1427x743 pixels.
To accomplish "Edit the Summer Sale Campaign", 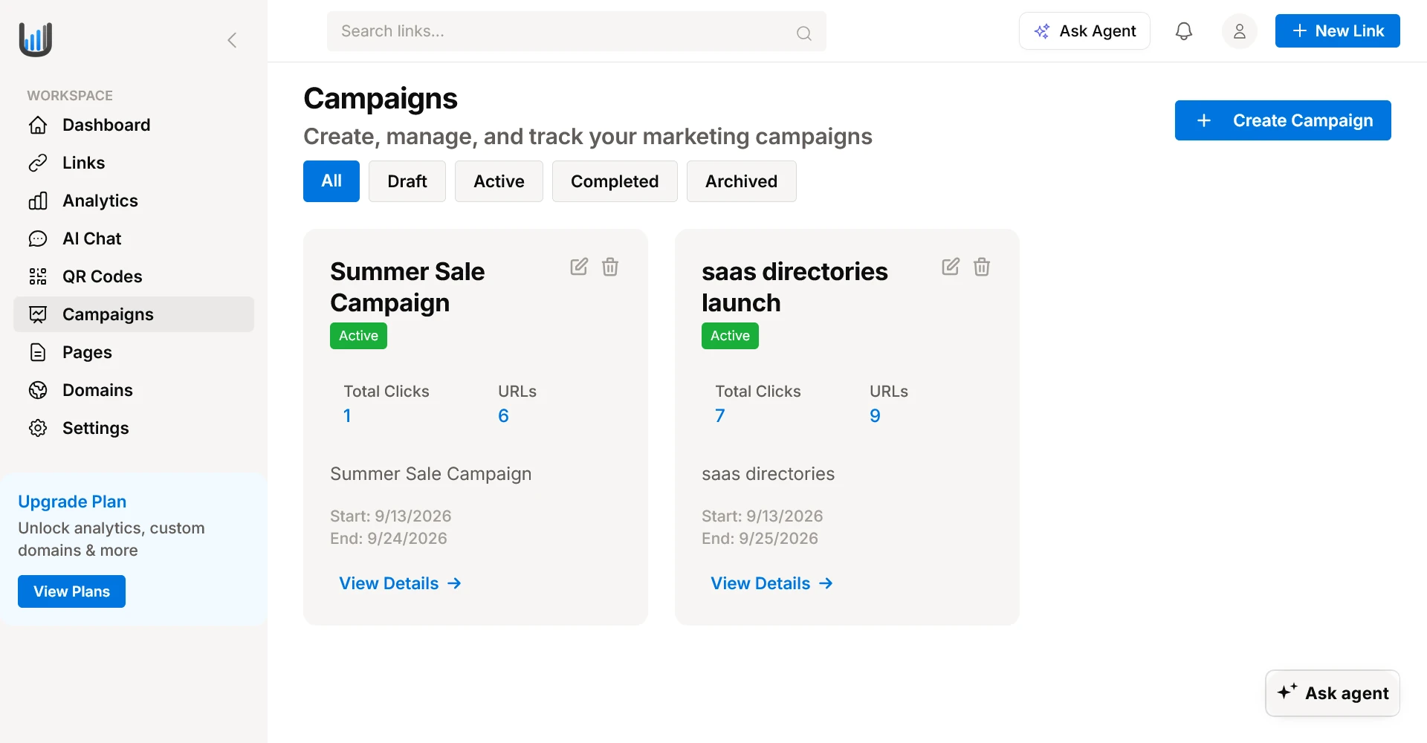I will (x=579, y=267).
